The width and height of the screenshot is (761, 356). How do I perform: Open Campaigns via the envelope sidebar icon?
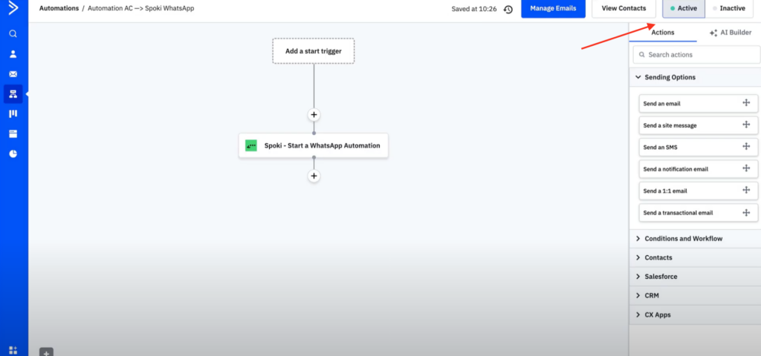[13, 74]
